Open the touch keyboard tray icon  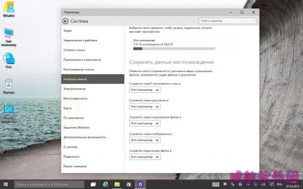(216, 184)
